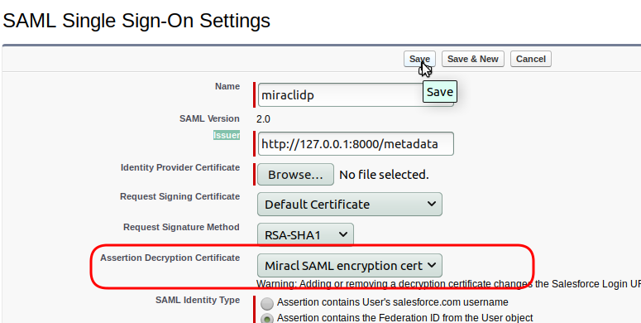
Task: Select radio 'Assertion contains the Federation ID'
Action: tap(267, 319)
